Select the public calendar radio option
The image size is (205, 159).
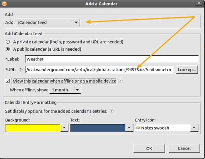(8, 49)
